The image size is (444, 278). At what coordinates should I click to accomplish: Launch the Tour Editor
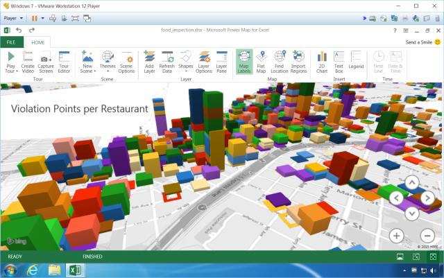(x=64, y=61)
